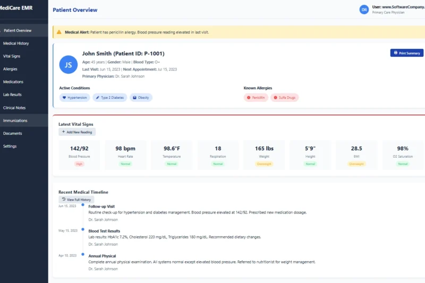Click the Sulfa Drugs allergy tag
Viewport: 425px width, 283px height.
(285, 98)
